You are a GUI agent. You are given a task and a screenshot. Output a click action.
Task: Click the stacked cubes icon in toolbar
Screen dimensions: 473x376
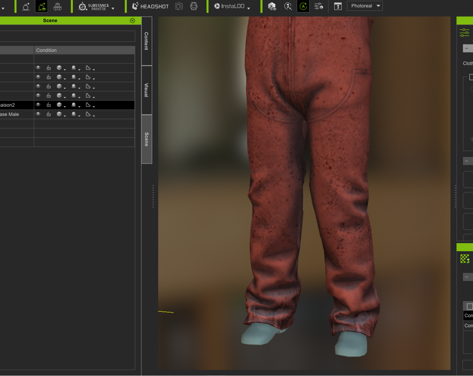click(58, 6)
